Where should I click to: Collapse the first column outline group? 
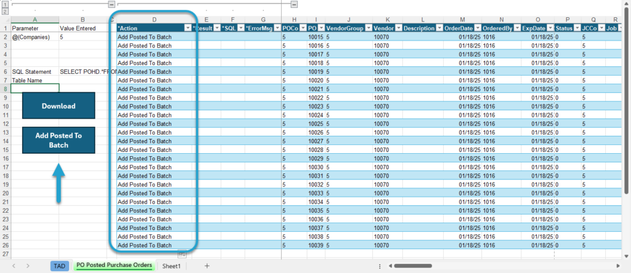pos(112,4)
